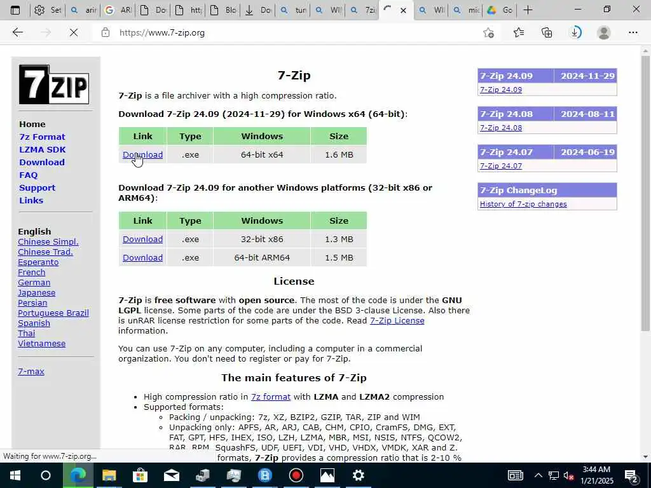Switch language to Spanish
The image size is (651, 488).
coord(34,323)
